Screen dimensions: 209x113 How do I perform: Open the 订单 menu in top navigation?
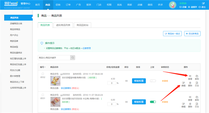(x=68, y=5)
